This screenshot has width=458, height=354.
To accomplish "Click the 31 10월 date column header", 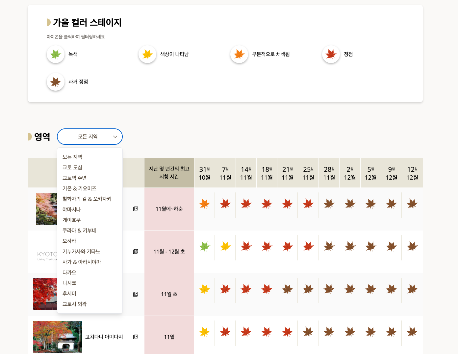I will 205,173.
